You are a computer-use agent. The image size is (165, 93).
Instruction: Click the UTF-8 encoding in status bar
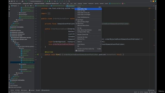141,92
